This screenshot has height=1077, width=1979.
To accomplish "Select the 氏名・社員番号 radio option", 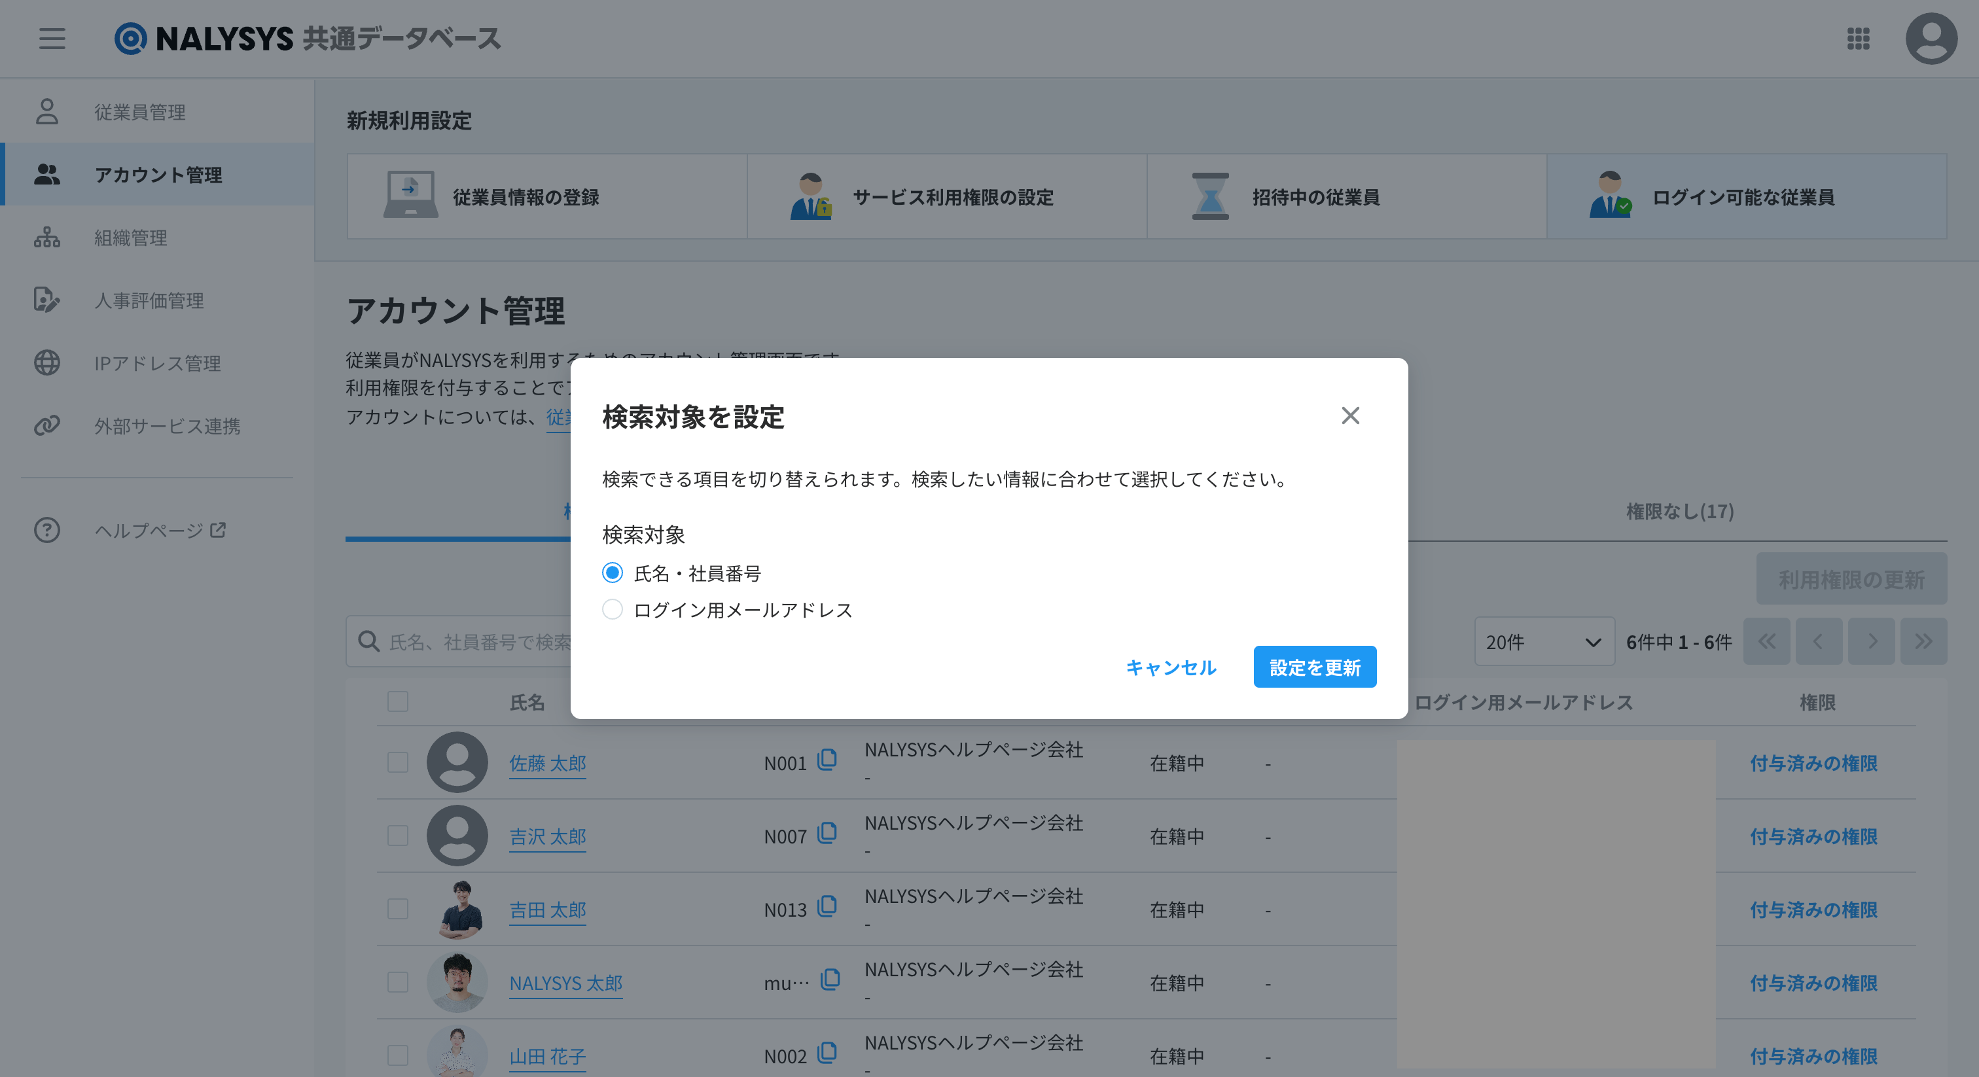I will [x=613, y=573].
